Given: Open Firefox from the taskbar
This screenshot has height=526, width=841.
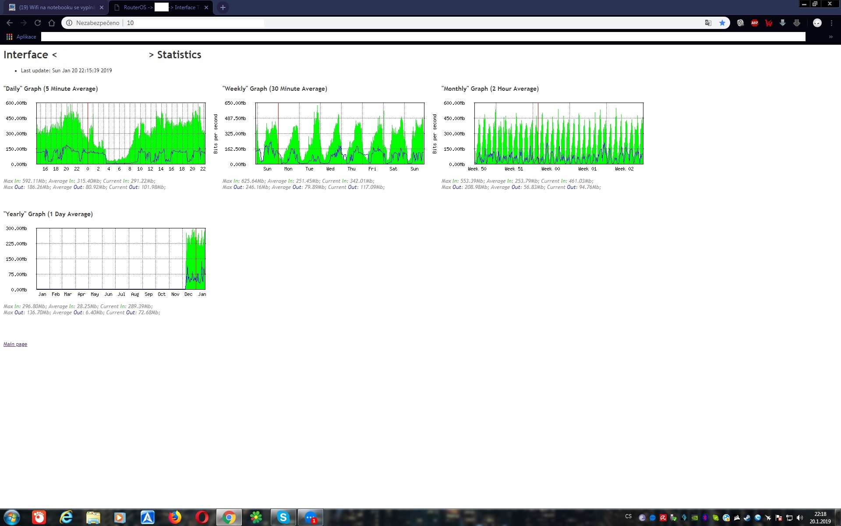Looking at the screenshot, I should tap(175, 518).
